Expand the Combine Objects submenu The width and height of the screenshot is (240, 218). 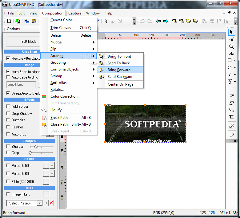pos(68,69)
